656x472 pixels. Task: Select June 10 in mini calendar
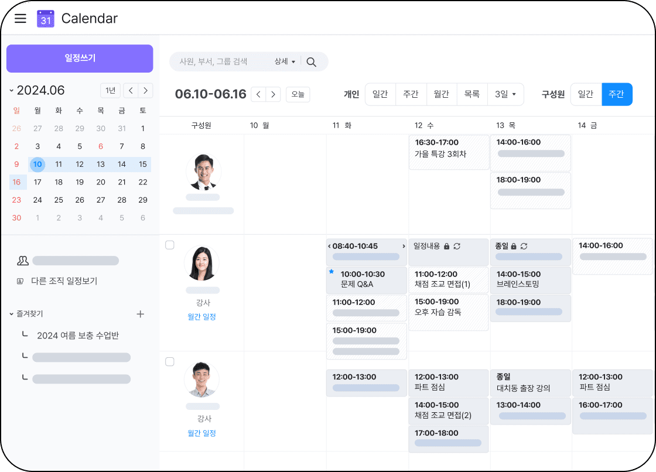click(37, 164)
